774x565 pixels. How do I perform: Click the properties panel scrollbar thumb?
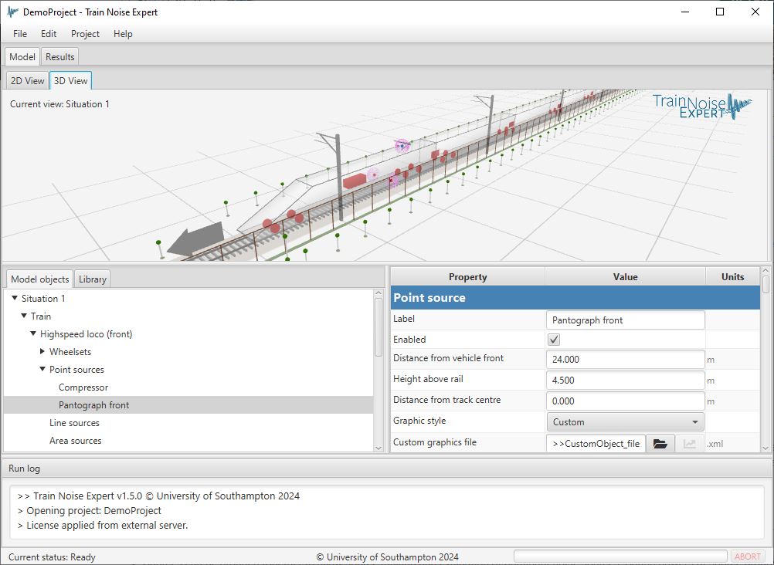[766, 285]
